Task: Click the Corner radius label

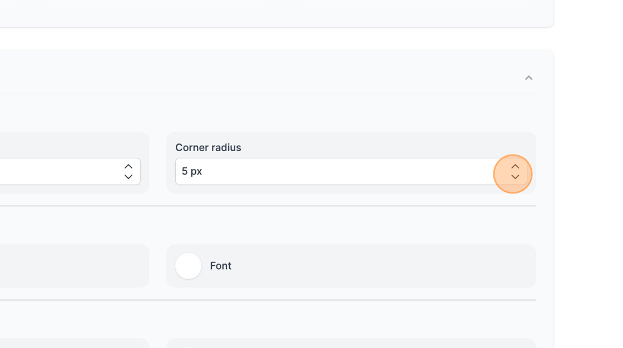Action: tap(208, 147)
